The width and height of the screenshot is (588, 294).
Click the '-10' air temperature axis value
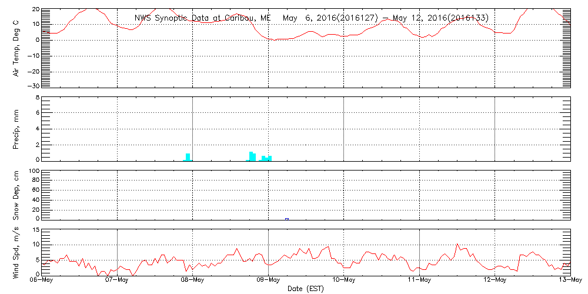point(33,55)
